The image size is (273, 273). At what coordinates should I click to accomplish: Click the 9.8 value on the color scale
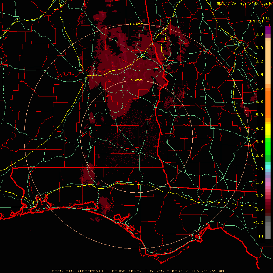click(x=259, y=34)
